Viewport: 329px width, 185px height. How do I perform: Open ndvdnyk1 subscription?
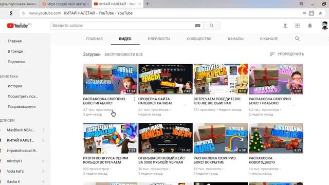14,161
